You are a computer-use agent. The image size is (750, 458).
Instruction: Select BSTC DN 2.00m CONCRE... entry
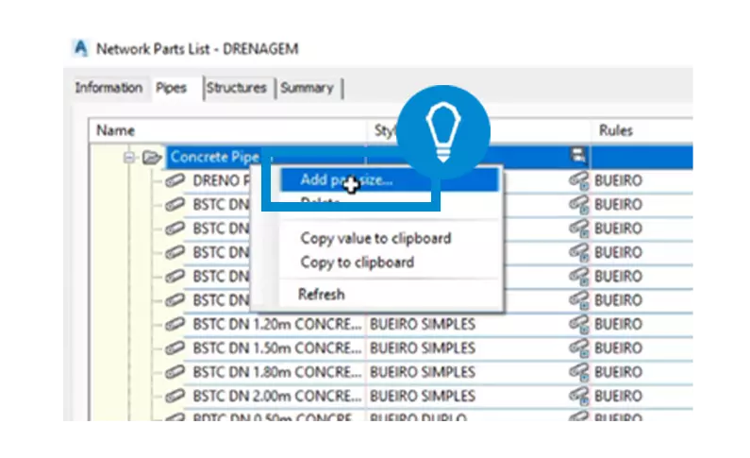pos(277,396)
